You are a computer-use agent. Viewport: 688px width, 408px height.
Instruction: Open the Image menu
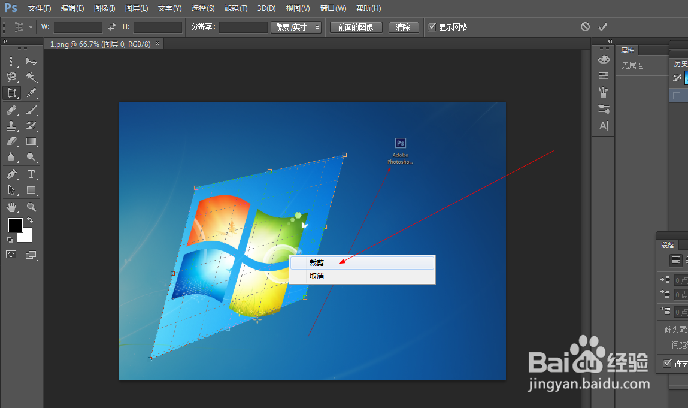tap(104, 8)
